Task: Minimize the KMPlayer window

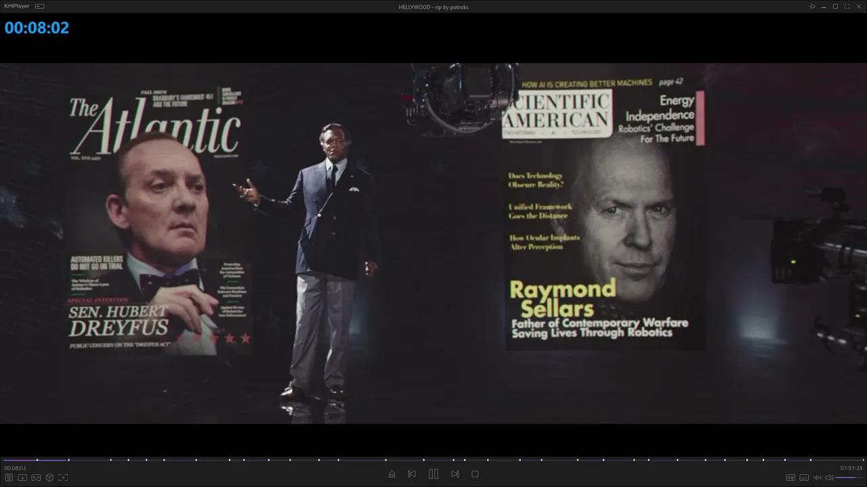Action: tap(824, 6)
